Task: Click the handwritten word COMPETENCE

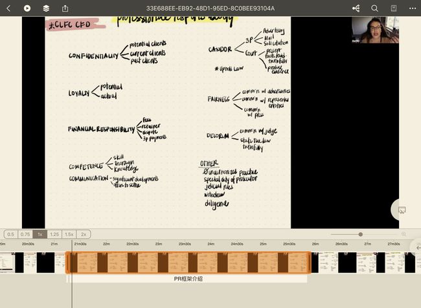Action: coord(85,166)
